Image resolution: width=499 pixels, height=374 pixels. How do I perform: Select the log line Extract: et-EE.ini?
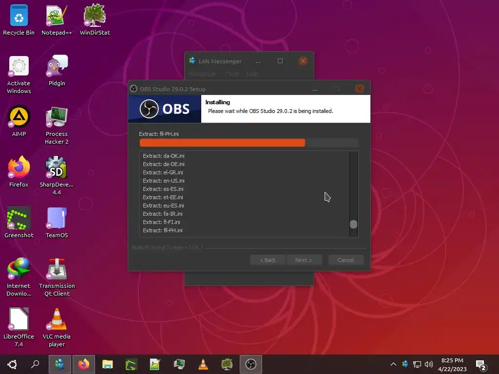163,197
